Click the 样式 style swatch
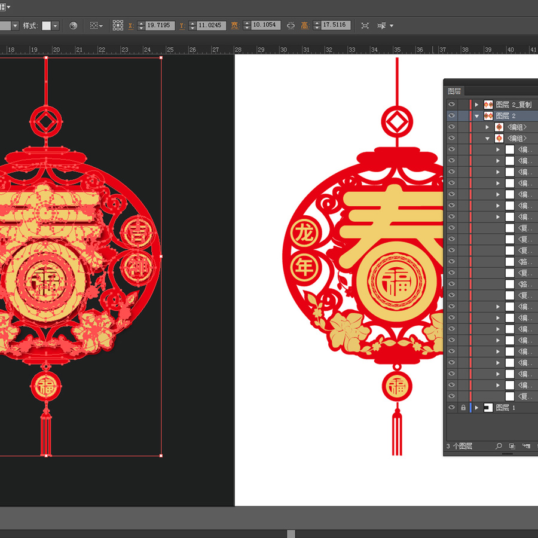The image size is (538, 538). [x=46, y=26]
